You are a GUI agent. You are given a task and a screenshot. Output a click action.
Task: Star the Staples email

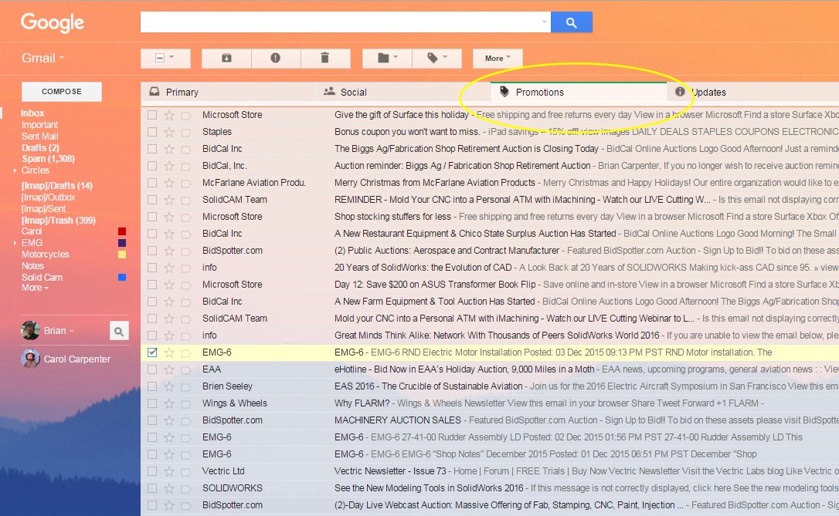click(x=169, y=131)
